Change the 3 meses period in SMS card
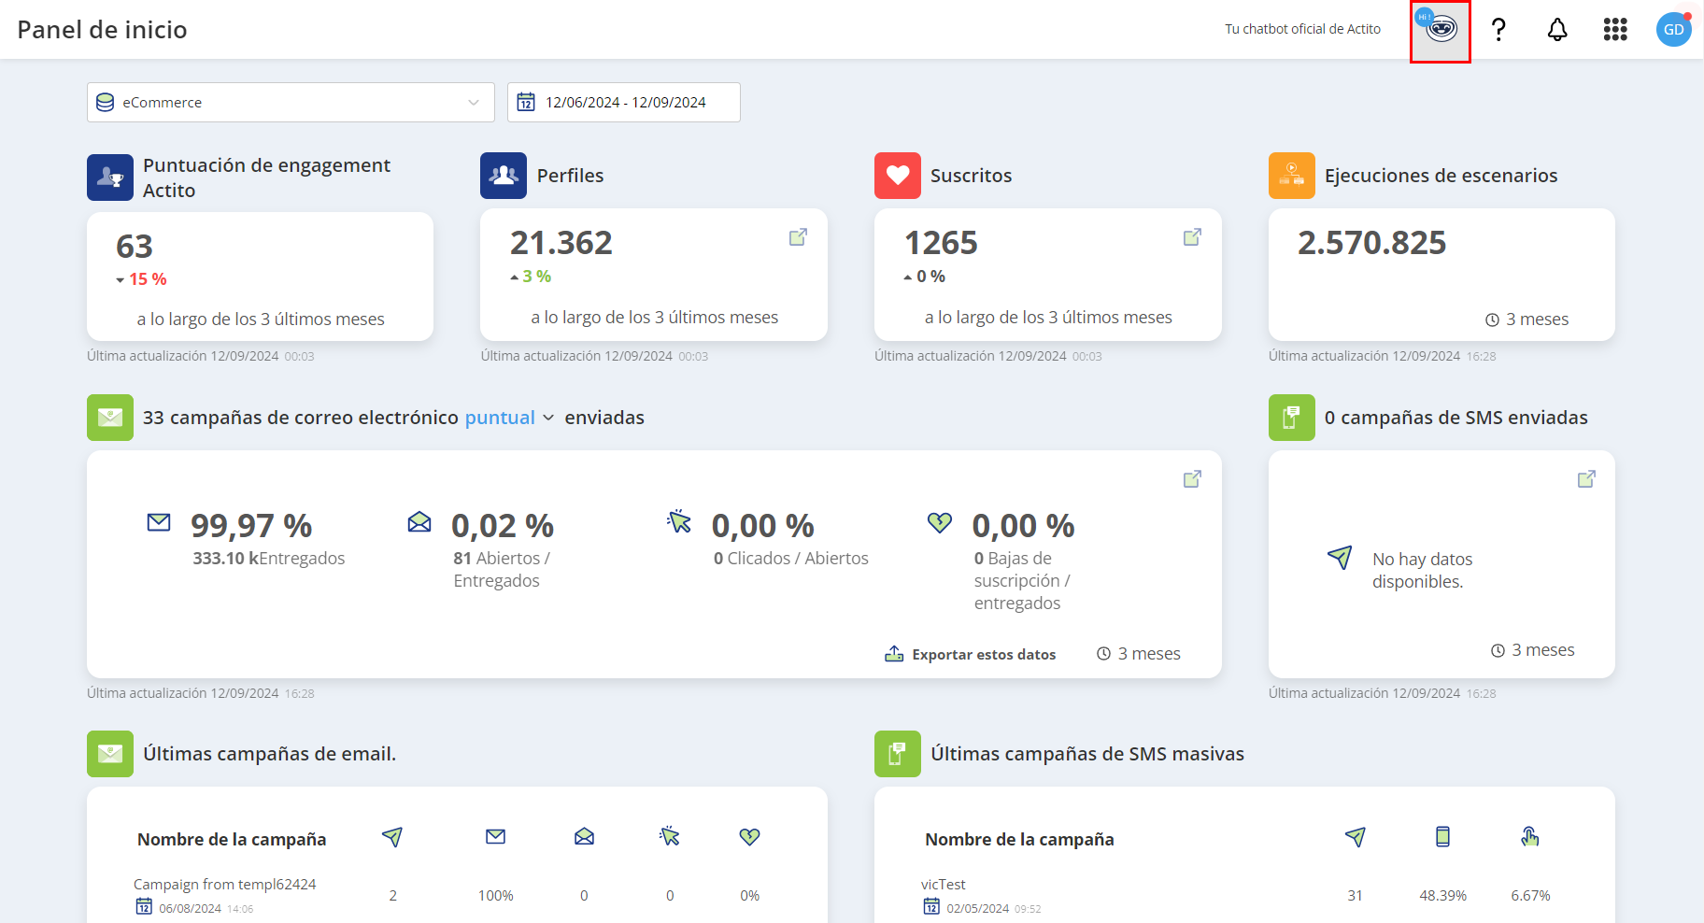Image resolution: width=1704 pixels, height=923 pixels. (1533, 650)
